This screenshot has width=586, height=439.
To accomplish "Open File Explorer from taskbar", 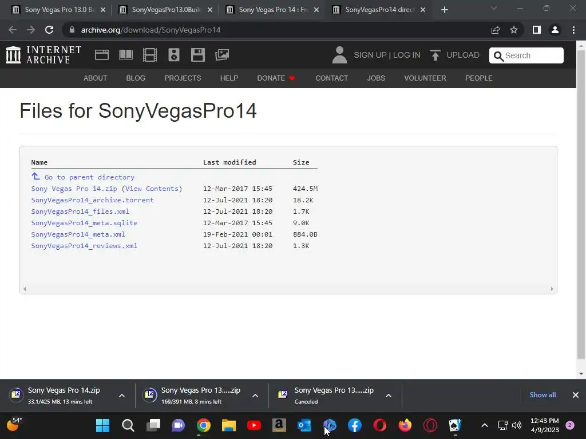I will pyautogui.click(x=229, y=425).
